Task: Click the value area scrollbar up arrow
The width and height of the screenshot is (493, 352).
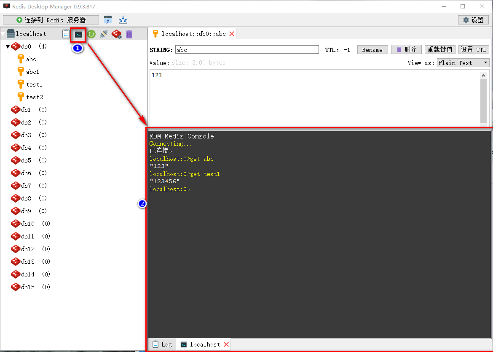Action: (x=484, y=76)
